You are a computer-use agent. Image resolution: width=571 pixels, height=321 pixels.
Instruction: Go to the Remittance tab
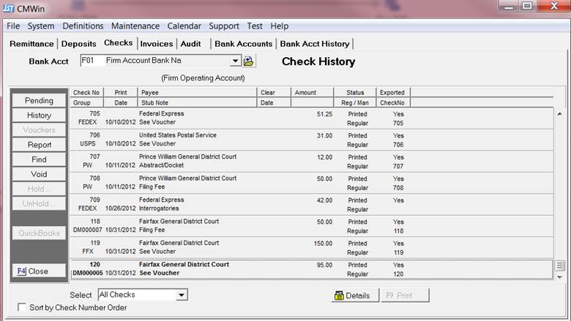coord(31,44)
